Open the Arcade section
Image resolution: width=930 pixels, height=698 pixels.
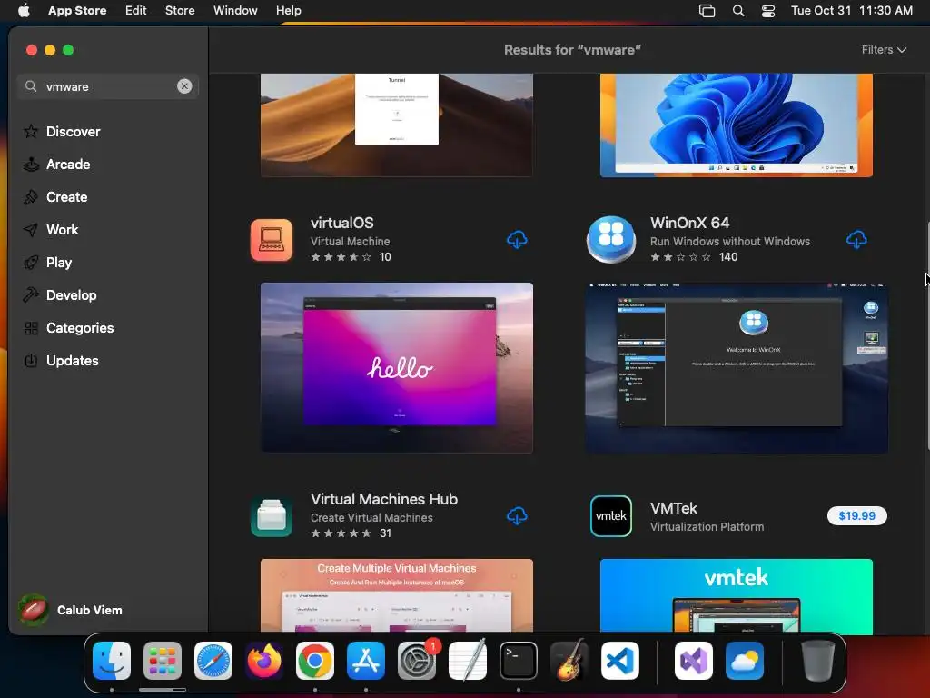67,165
